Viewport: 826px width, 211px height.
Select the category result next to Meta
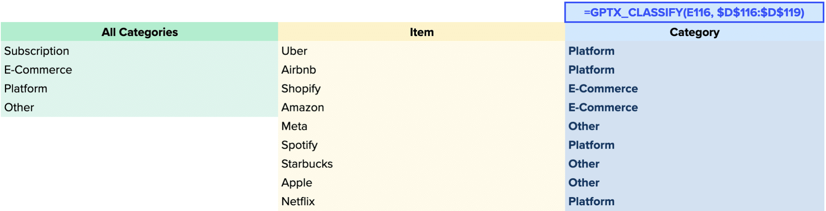coord(694,126)
